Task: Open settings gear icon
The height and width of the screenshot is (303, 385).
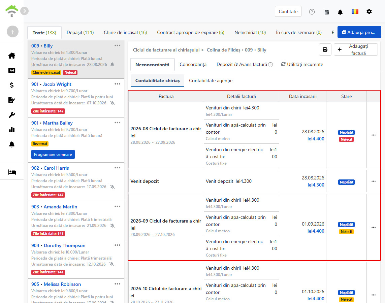Action: click(369, 11)
